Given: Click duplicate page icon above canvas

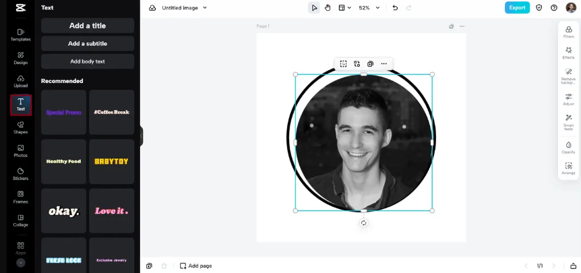Looking at the screenshot, I should pyautogui.click(x=452, y=26).
